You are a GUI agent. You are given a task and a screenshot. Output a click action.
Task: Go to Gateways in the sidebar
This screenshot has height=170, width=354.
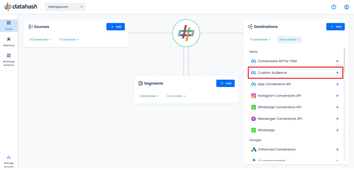click(x=9, y=41)
